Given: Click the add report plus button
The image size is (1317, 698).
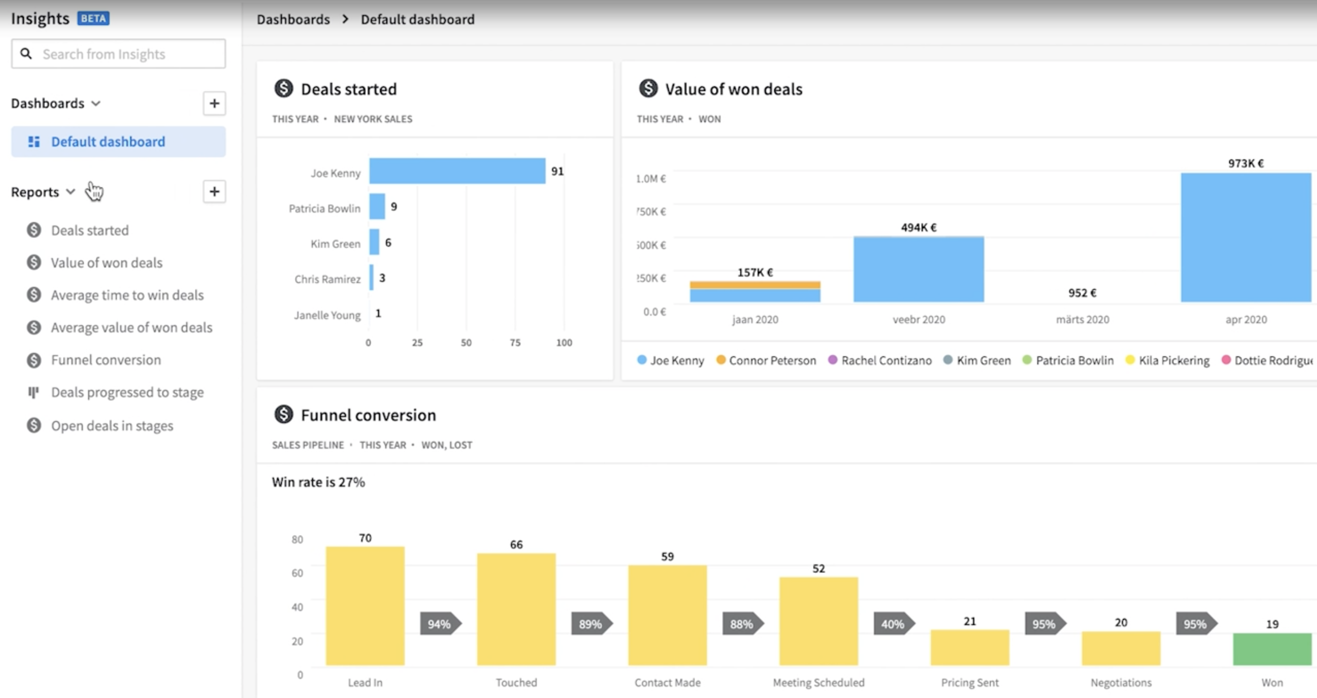Looking at the screenshot, I should point(214,192).
